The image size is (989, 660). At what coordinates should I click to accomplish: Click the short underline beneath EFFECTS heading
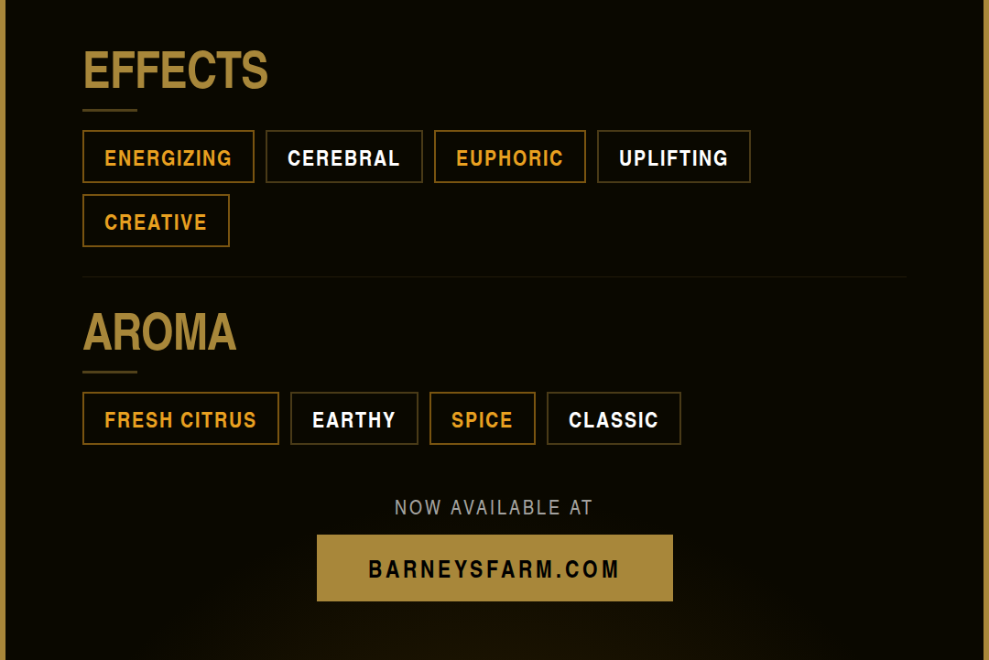tap(110, 110)
